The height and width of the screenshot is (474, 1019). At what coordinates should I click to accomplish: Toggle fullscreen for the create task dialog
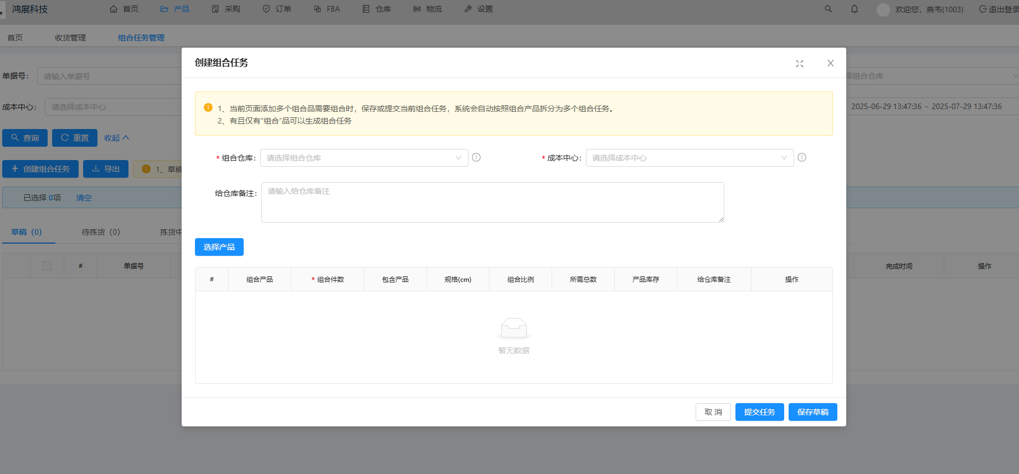coord(799,64)
